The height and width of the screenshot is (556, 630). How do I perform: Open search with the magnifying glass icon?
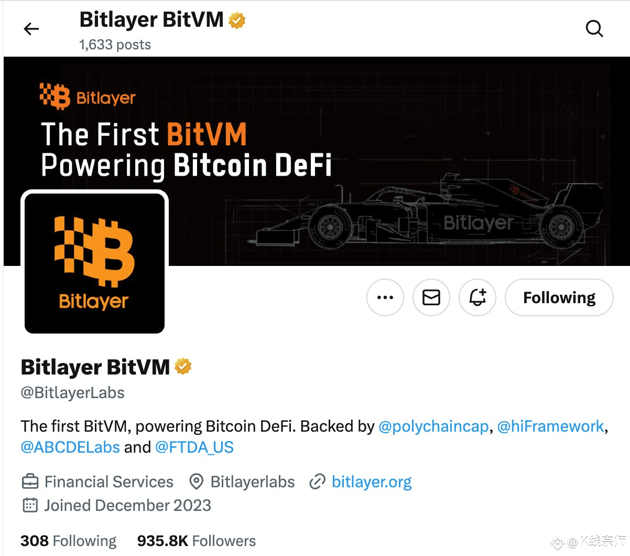coord(594,29)
